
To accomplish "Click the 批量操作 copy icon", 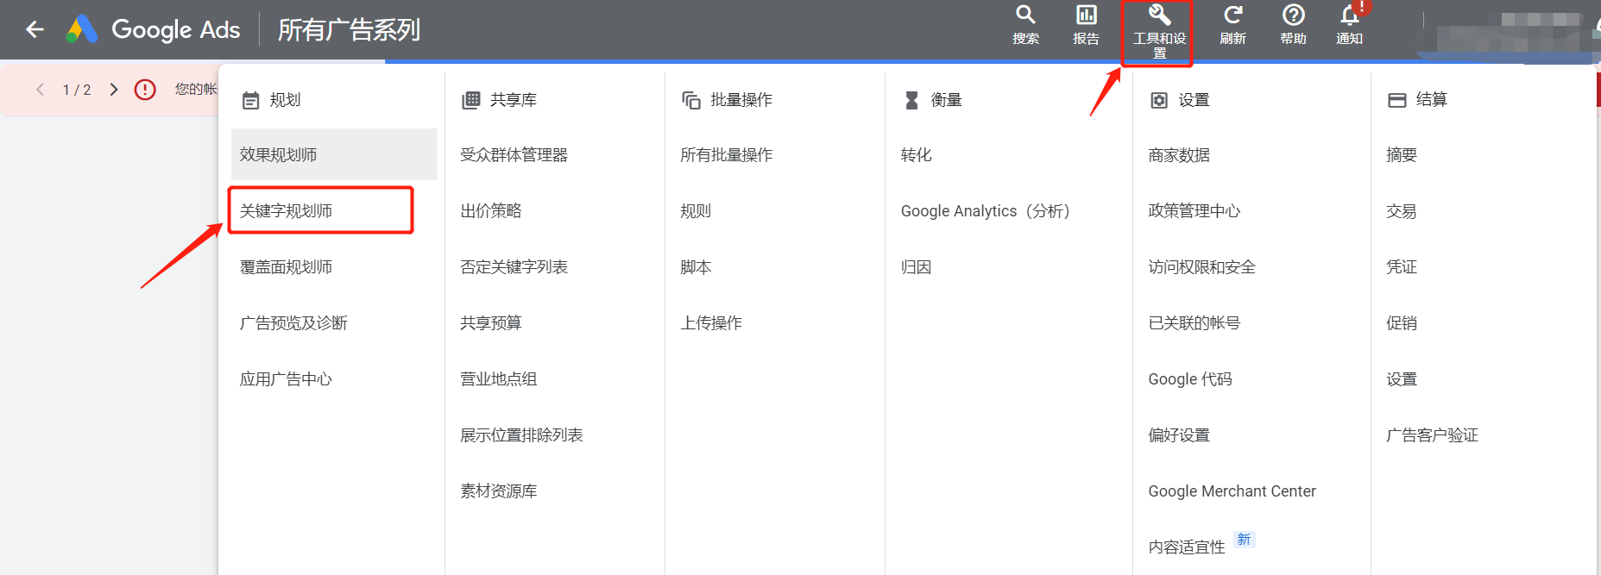I will point(690,100).
